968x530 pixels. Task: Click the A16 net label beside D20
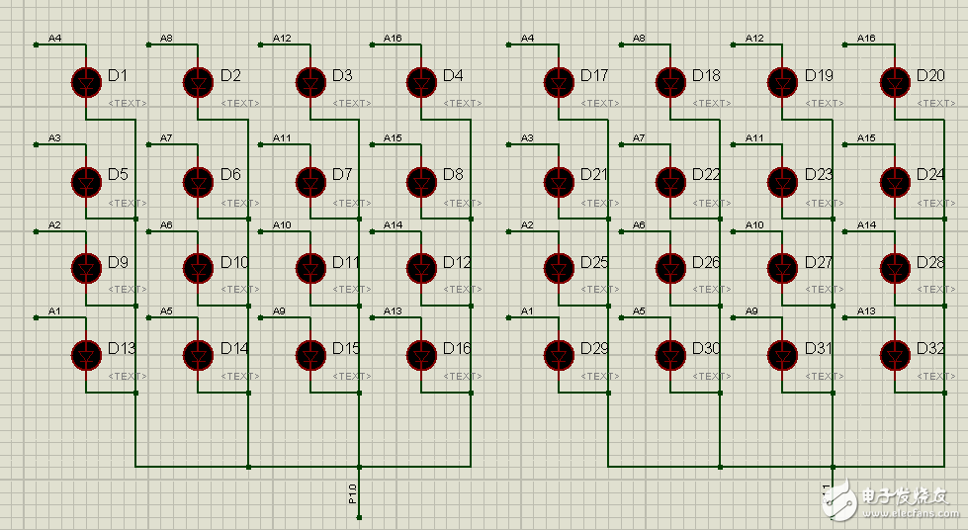(x=865, y=39)
